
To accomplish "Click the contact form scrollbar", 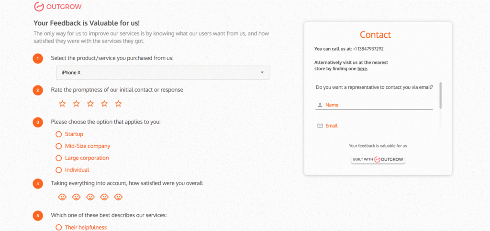I will [x=440, y=95].
